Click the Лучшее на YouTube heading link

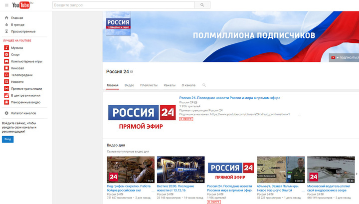(17, 40)
